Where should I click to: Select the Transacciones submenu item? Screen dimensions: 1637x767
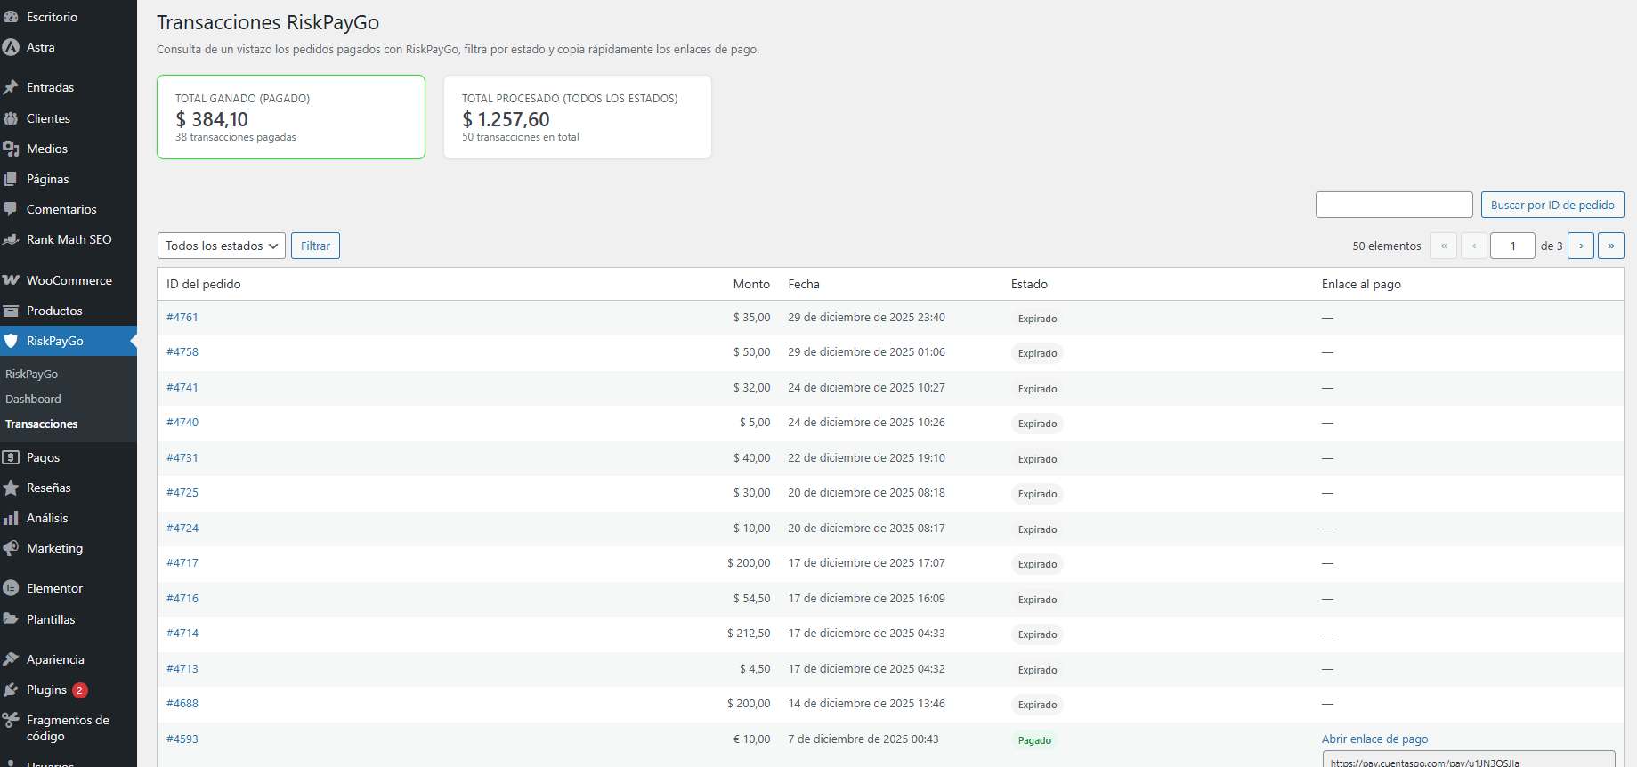42,424
